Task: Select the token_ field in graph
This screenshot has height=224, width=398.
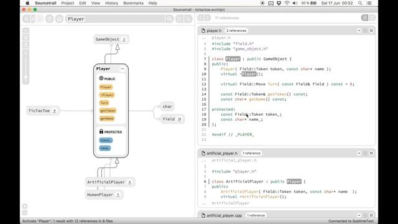Action: tap(106, 141)
